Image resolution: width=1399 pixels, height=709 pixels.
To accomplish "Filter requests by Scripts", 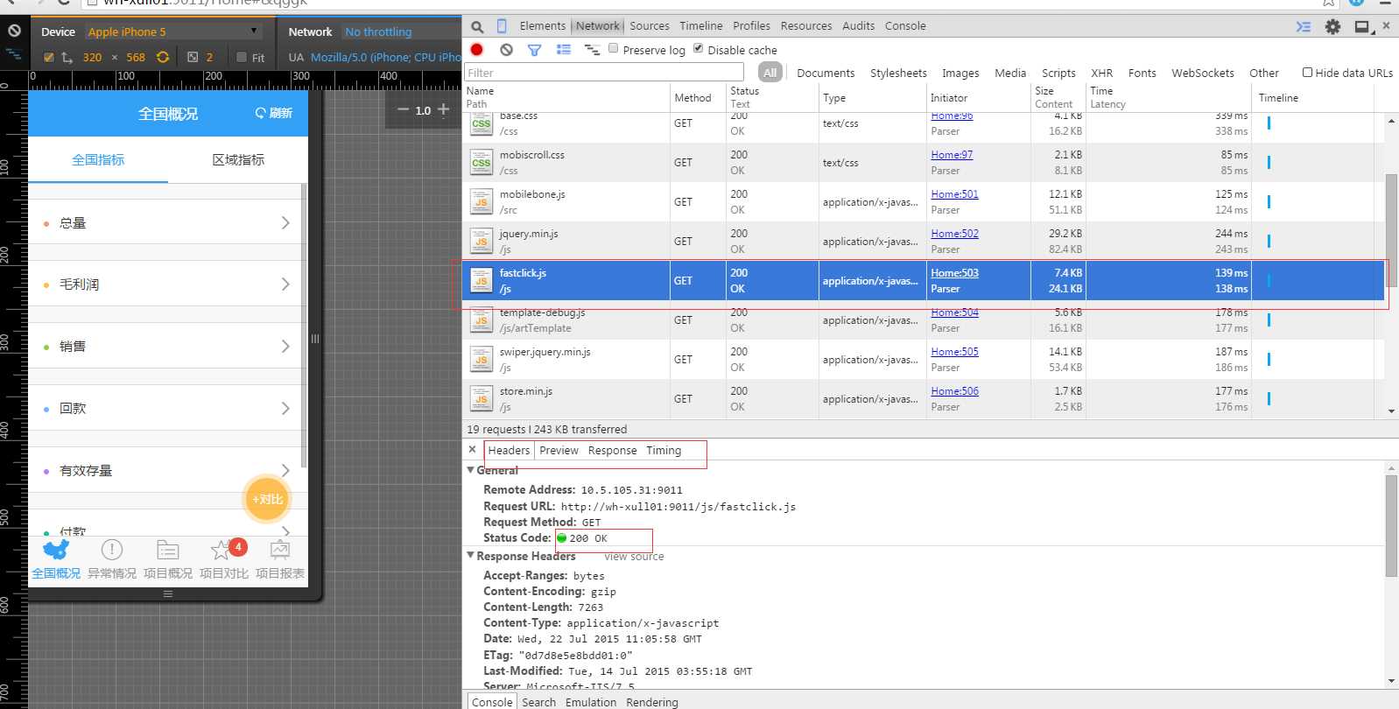I will [1058, 74].
